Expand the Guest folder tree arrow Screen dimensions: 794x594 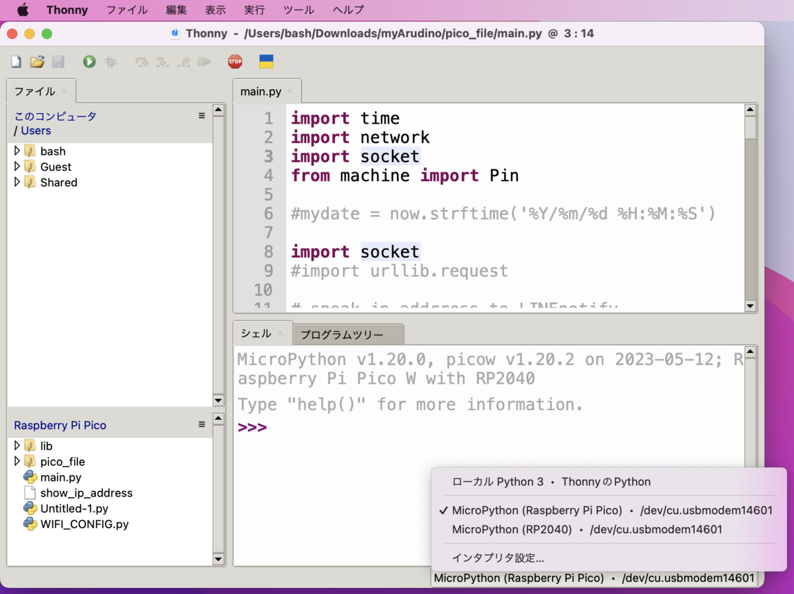[17, 167]
